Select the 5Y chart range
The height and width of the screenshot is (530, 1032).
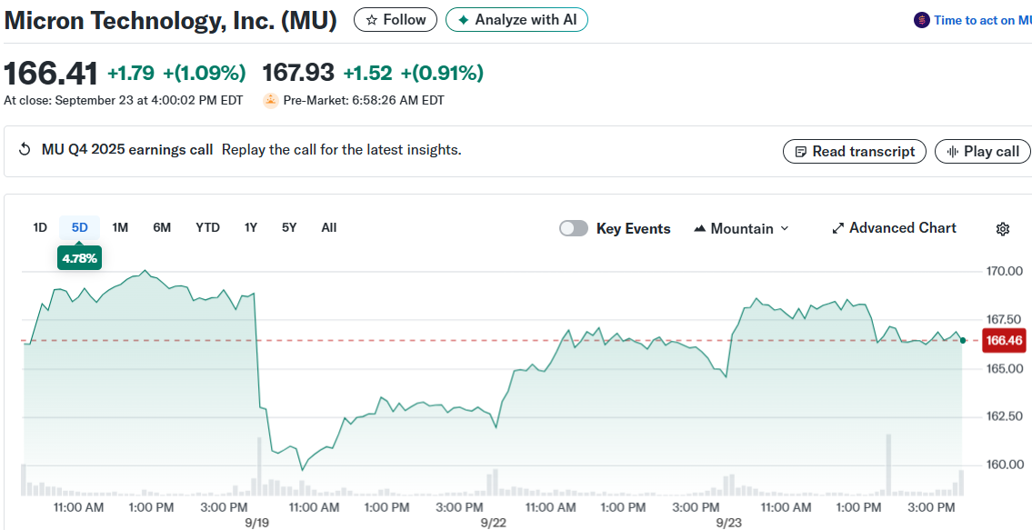(289, 228)
